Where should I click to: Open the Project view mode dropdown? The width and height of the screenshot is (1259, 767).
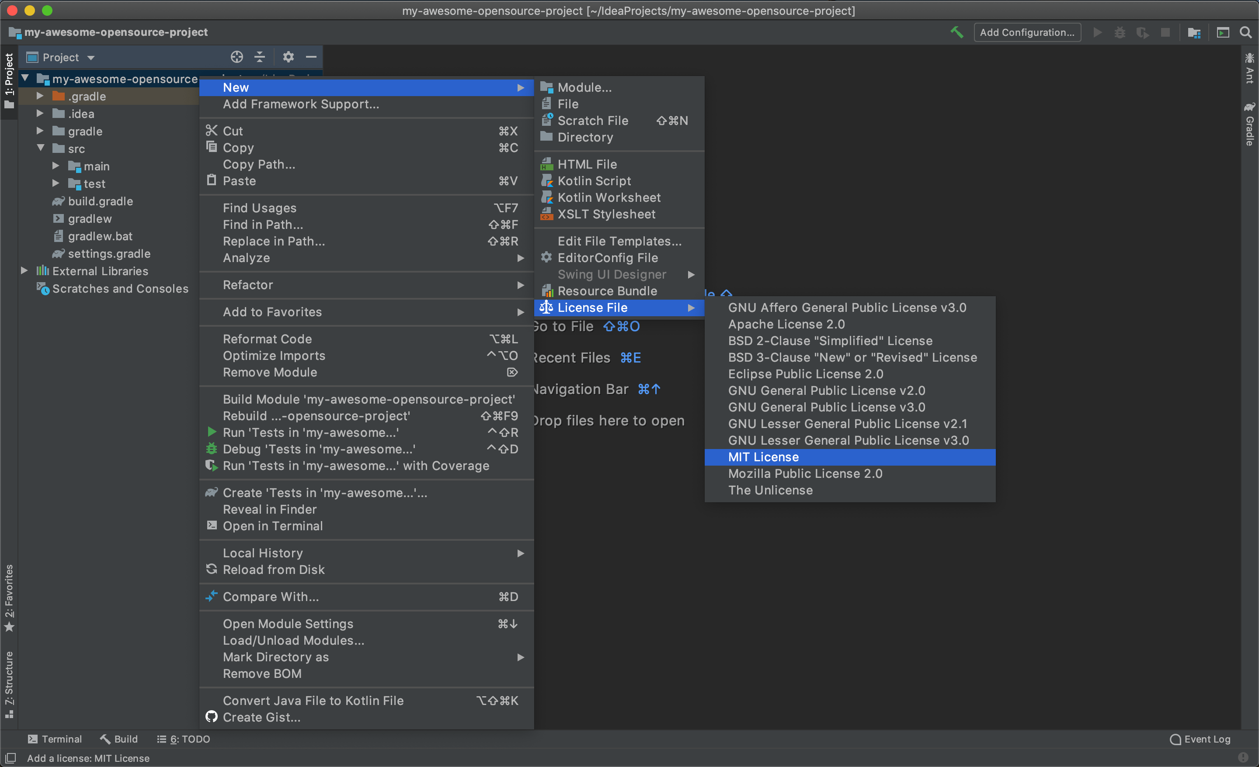tap(91, 57)
